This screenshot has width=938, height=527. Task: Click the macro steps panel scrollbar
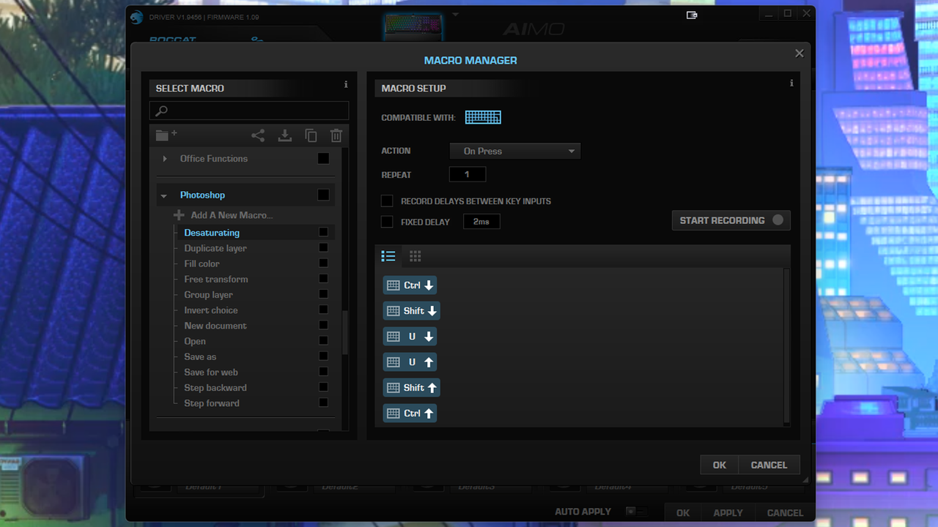click(787, 346)
